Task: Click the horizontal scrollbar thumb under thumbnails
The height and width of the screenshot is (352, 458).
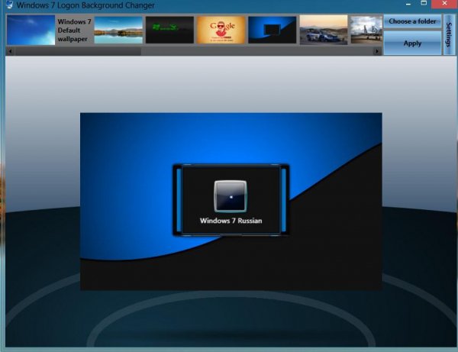Action: tap(79, 51)
